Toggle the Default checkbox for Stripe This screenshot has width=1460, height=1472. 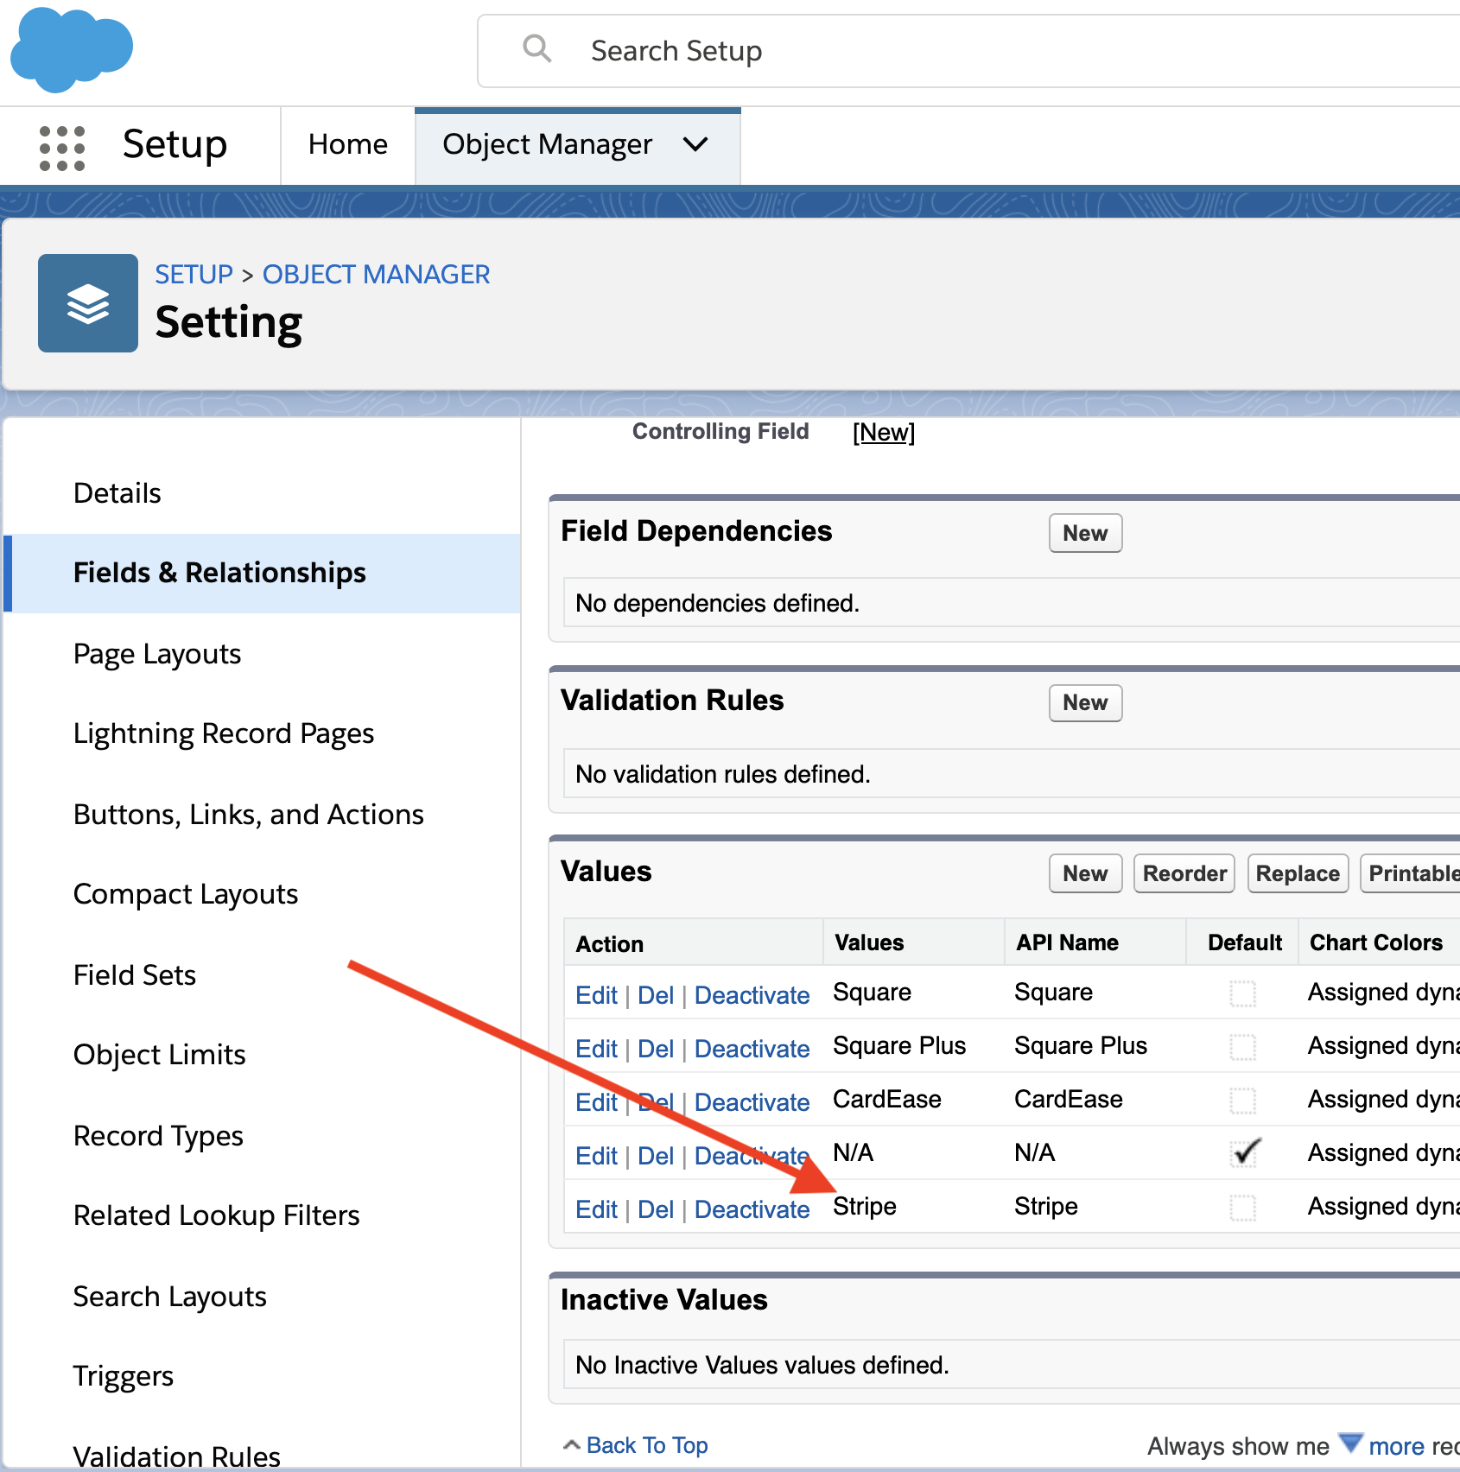click(x=1243, y=1209)
